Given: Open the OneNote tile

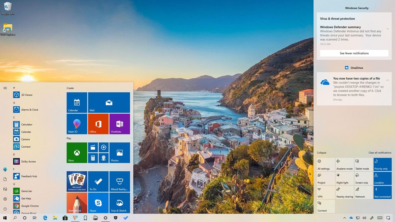Looking at the screenshot, I should pyautogui.click(x=119, y=124).
